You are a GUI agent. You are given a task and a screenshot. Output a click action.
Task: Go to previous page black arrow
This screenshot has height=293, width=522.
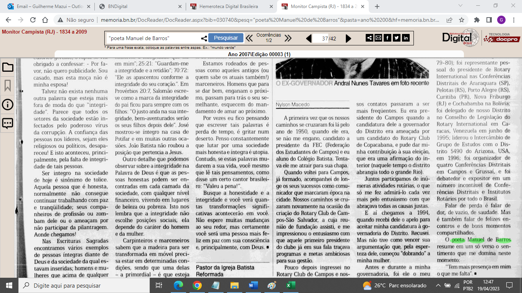[x=309, y=38]
